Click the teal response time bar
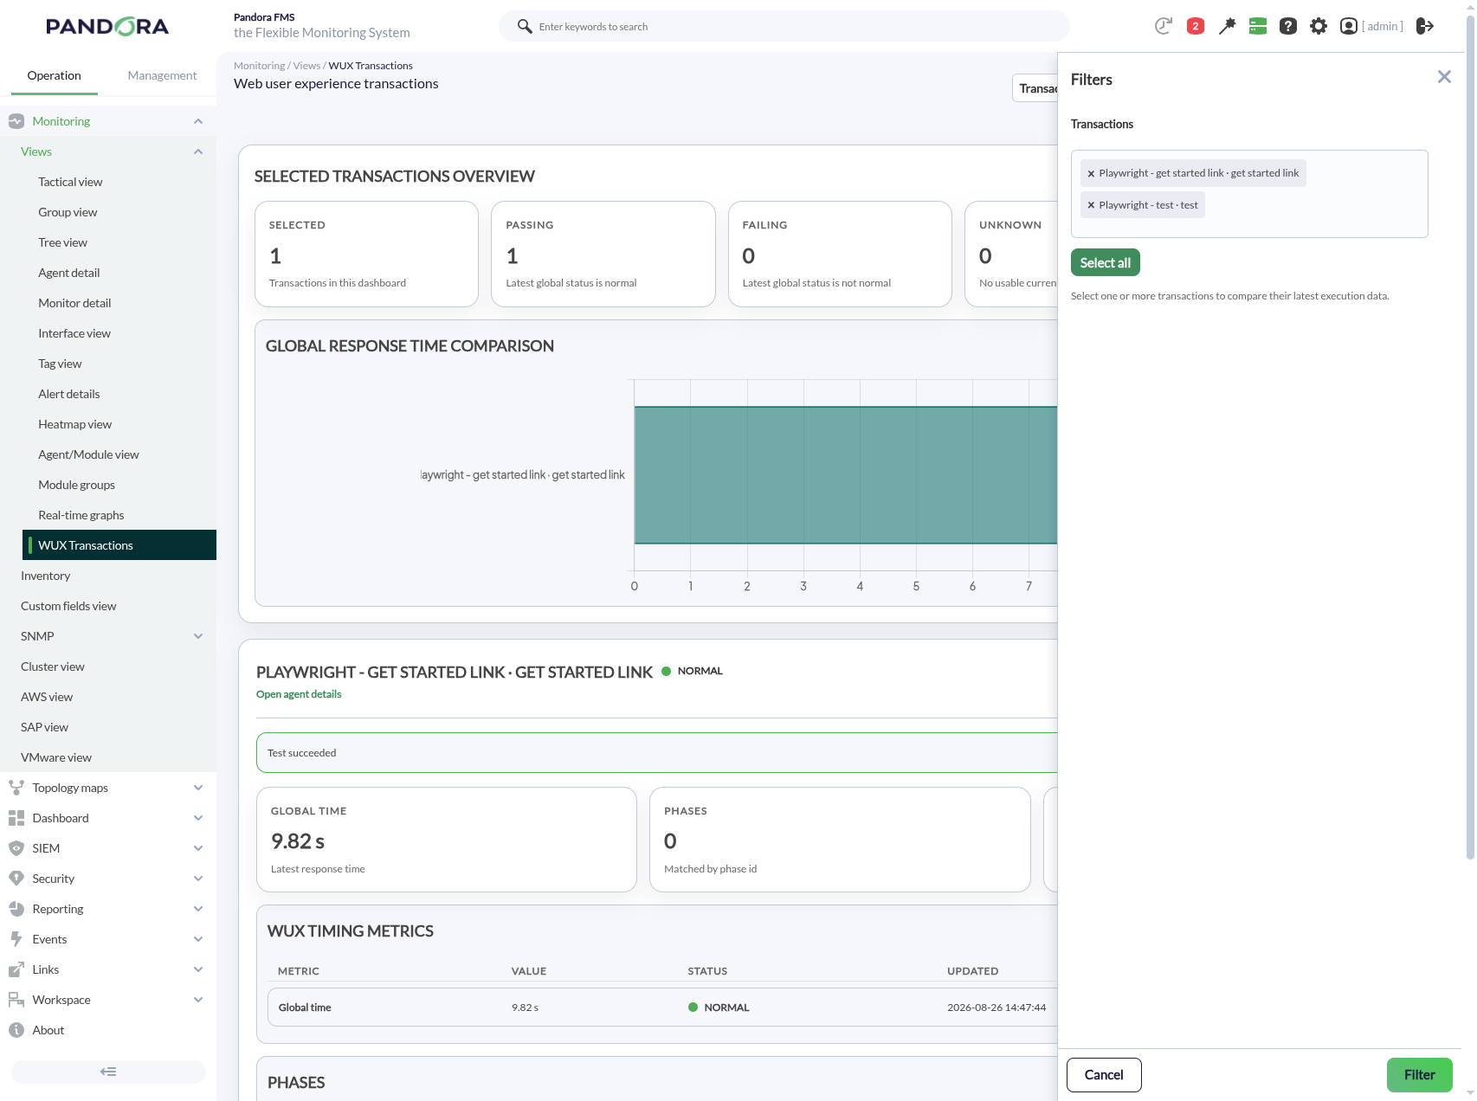The width and height of the screenshot is (1477, 1101). click(846, 475)
